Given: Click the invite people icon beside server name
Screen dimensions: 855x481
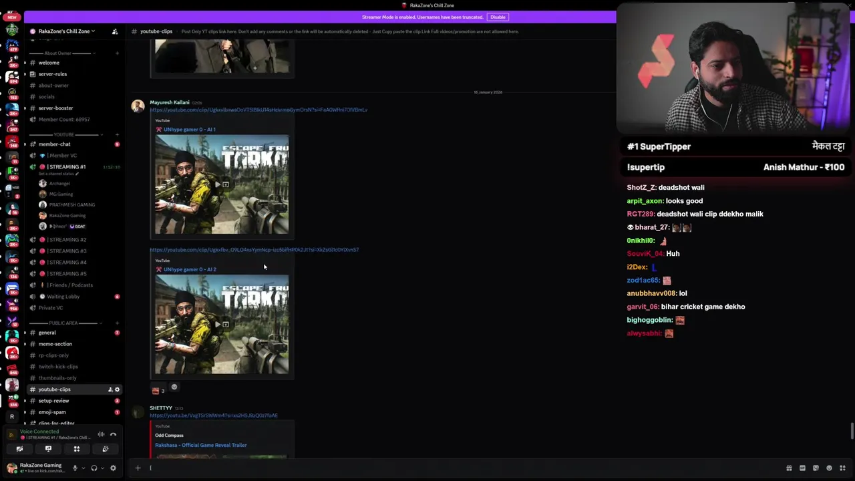Looking at the screenshot, I should click(x=115, y=31).
